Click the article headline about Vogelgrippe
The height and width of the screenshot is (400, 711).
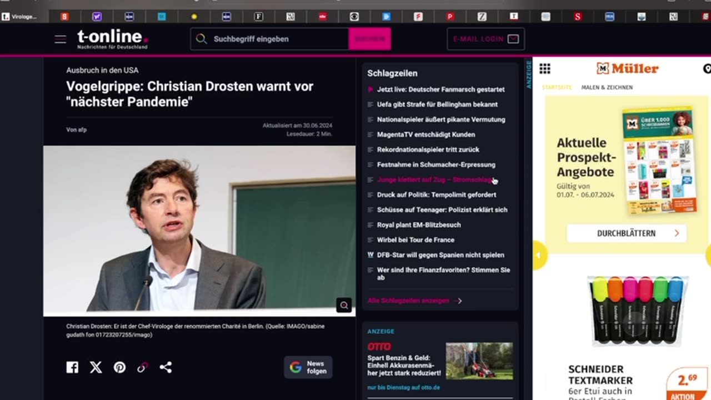(190, 94)
